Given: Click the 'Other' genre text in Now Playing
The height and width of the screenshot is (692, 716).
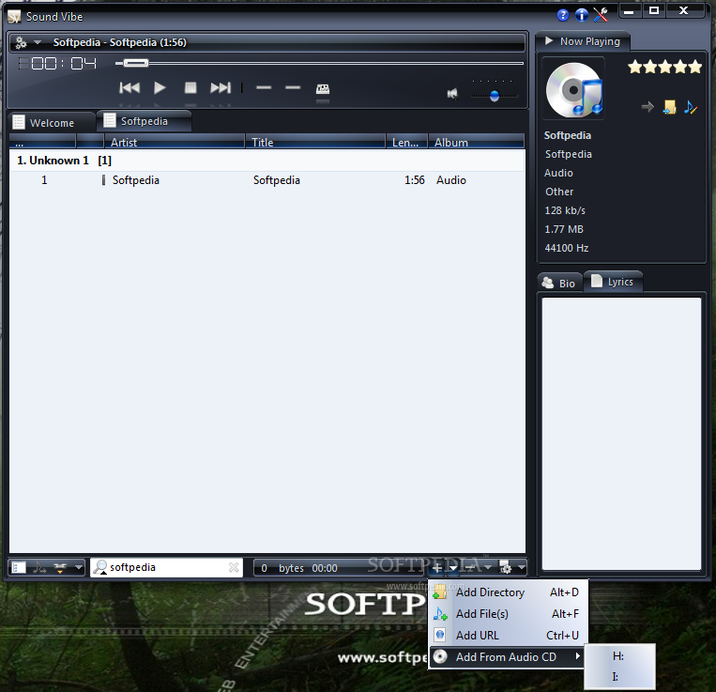Looking at the screenshot, I should 559,192.
